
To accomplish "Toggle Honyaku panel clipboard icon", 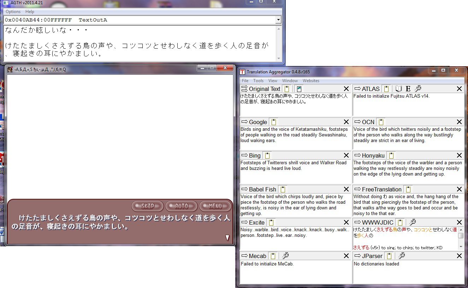I will (391, 155).
